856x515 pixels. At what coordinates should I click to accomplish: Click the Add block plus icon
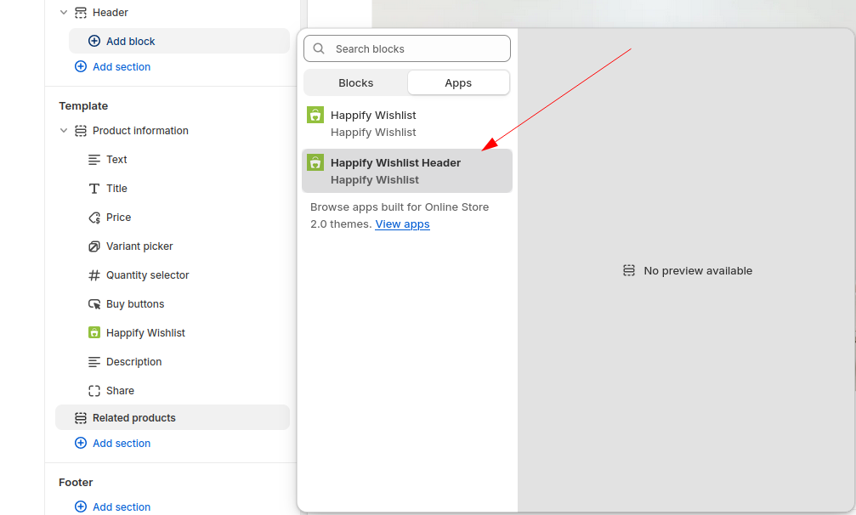pyautogui.click(x=94, y=41)
